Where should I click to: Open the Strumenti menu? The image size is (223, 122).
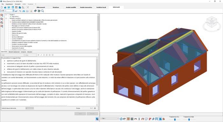[18, 4]
